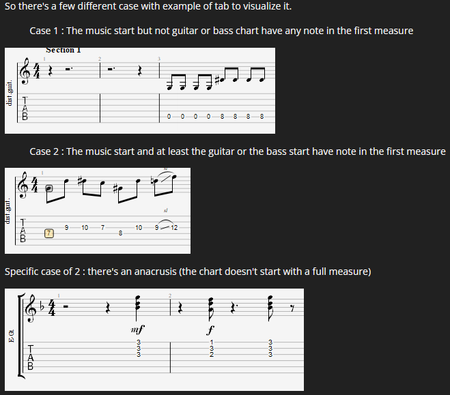Image resolution: width=450 pixels, height=395 pixels.
Task: Click the 'Case 2' description text
Action: pyautogui.click(x=238, y=151)
